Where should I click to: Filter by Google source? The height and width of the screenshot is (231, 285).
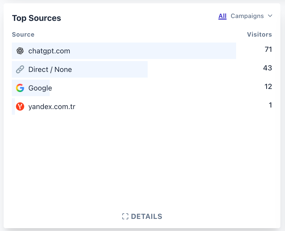40,88
